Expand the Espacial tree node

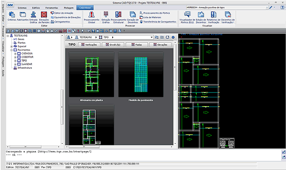(11, 47)
